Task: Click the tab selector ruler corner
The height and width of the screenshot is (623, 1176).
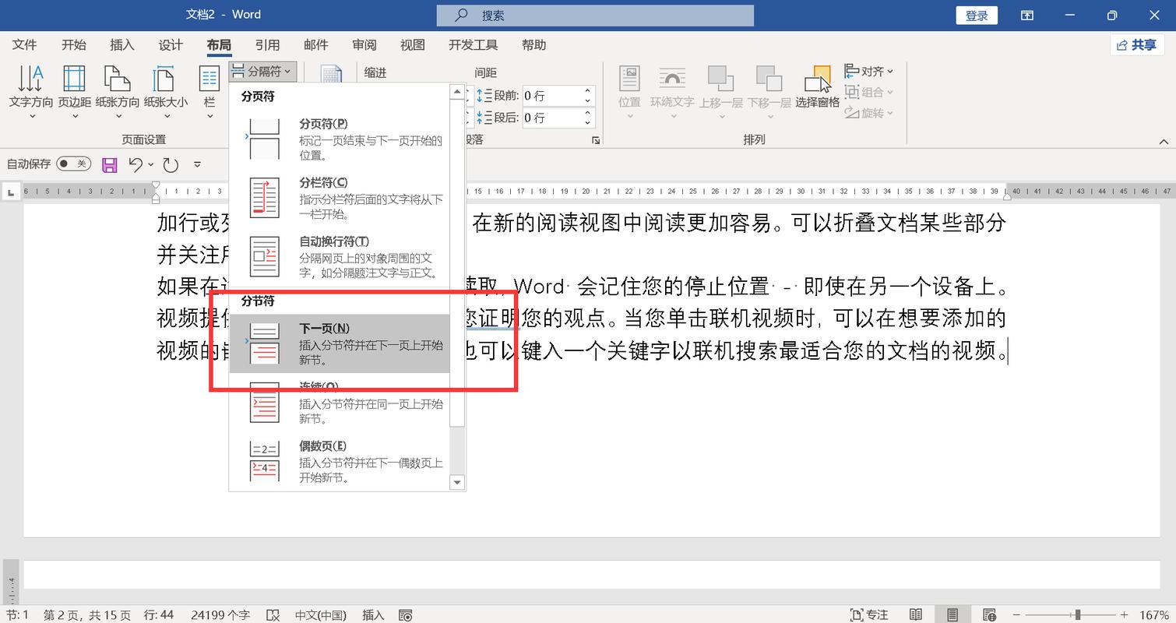Action: (x=11, y=192)
